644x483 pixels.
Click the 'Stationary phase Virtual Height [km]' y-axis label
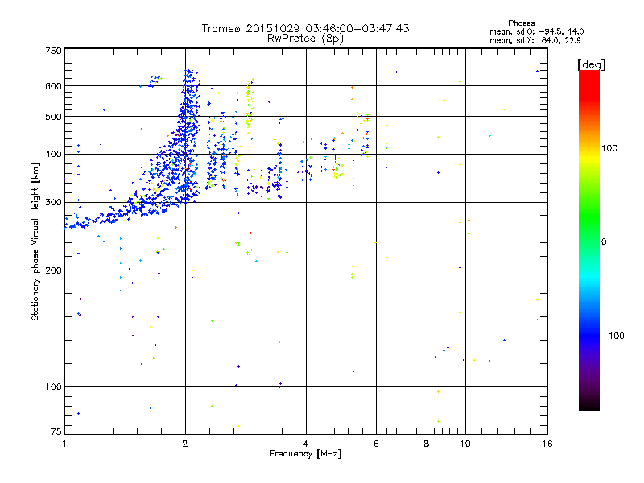pyautogui.click(x=35, y=242)
